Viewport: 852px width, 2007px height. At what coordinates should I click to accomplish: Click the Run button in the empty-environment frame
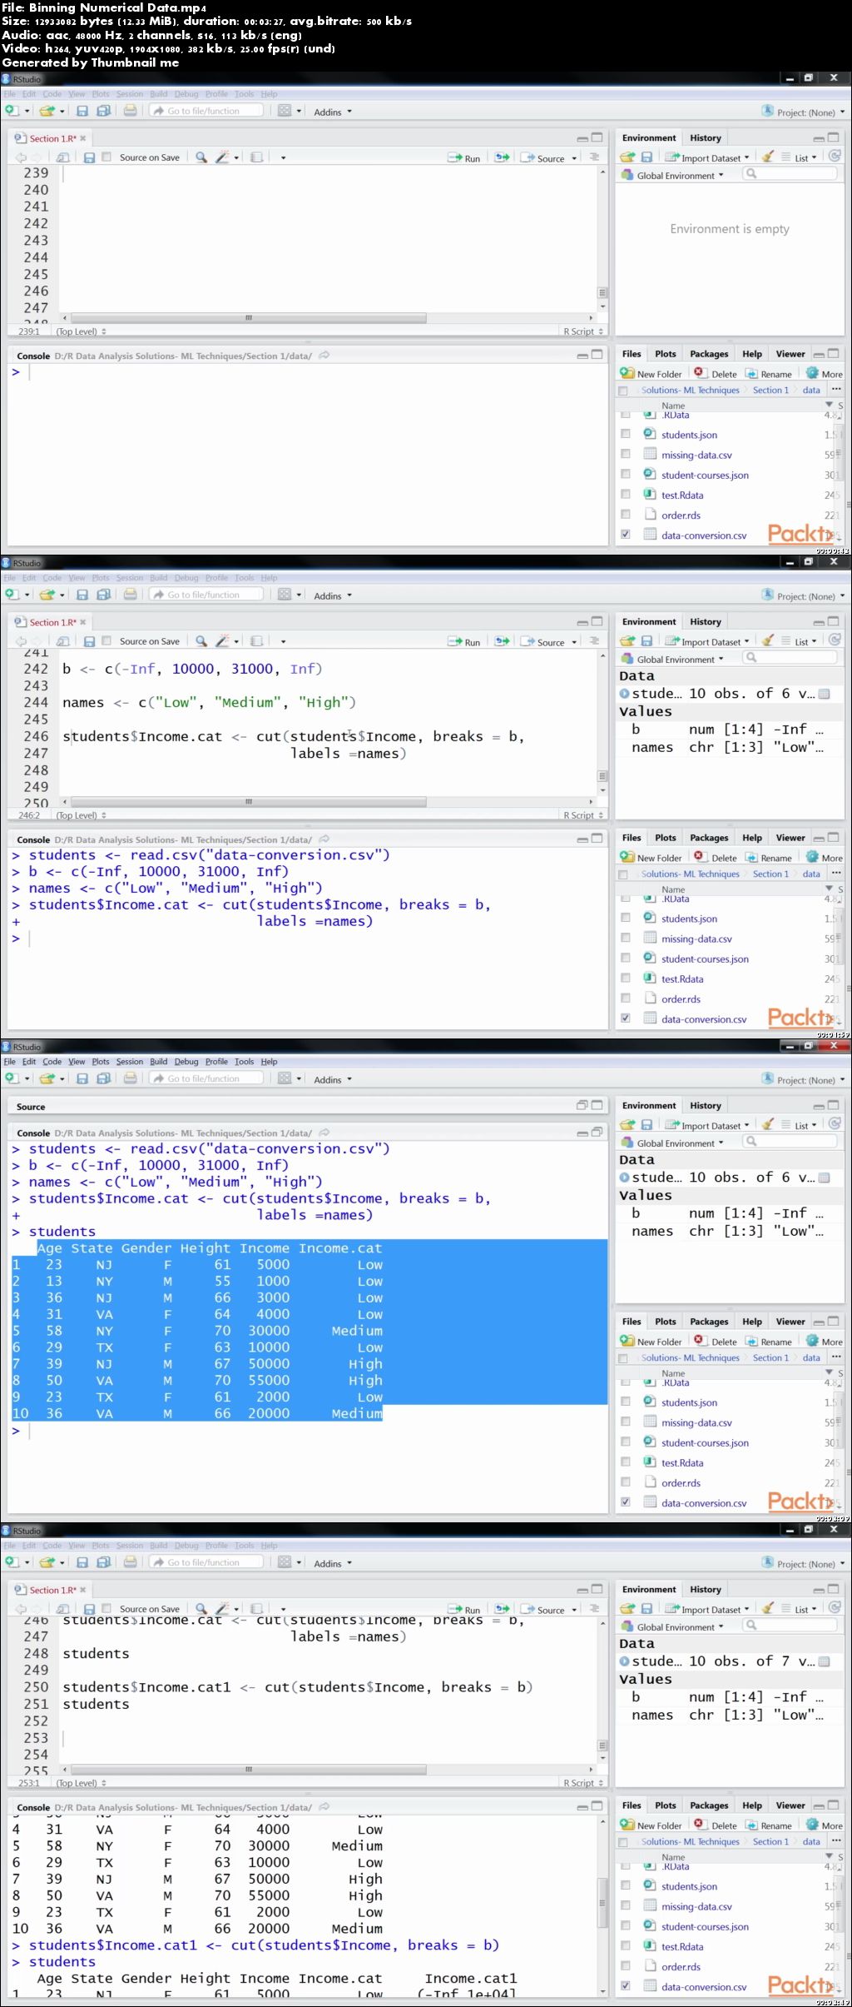coord(464,157)
